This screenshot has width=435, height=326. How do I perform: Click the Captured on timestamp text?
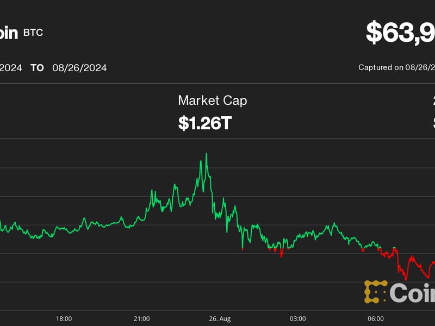(396, 67)
